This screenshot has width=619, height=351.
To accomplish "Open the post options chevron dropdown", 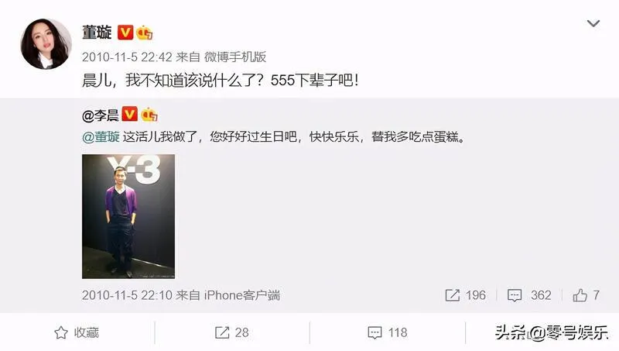I will 593,23.
